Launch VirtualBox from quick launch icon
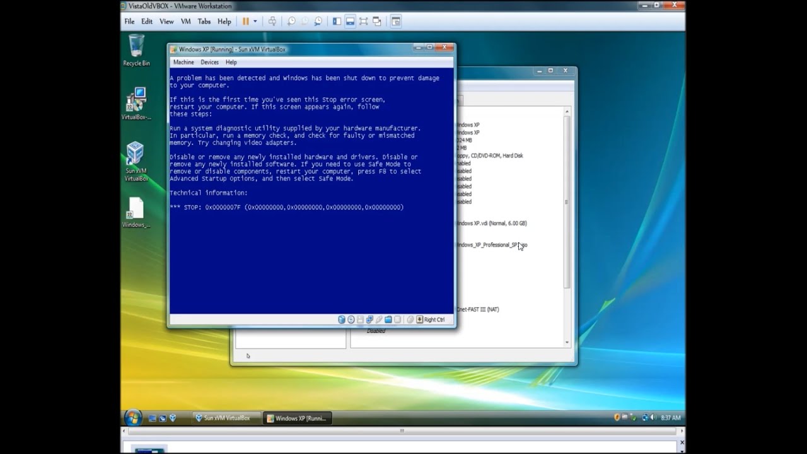This screenshot has width=807, height=454. point(173,417)
